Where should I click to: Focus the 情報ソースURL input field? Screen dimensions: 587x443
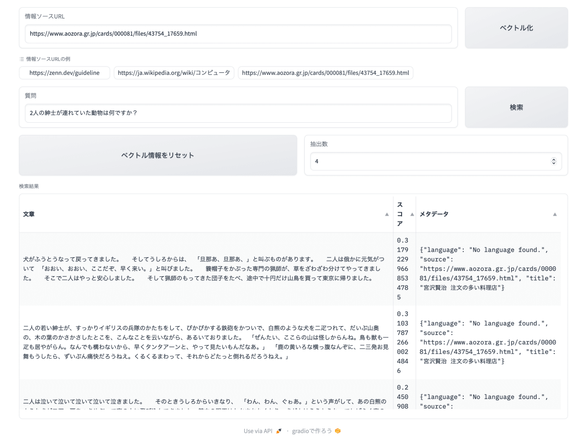click(x=238, y=34)
